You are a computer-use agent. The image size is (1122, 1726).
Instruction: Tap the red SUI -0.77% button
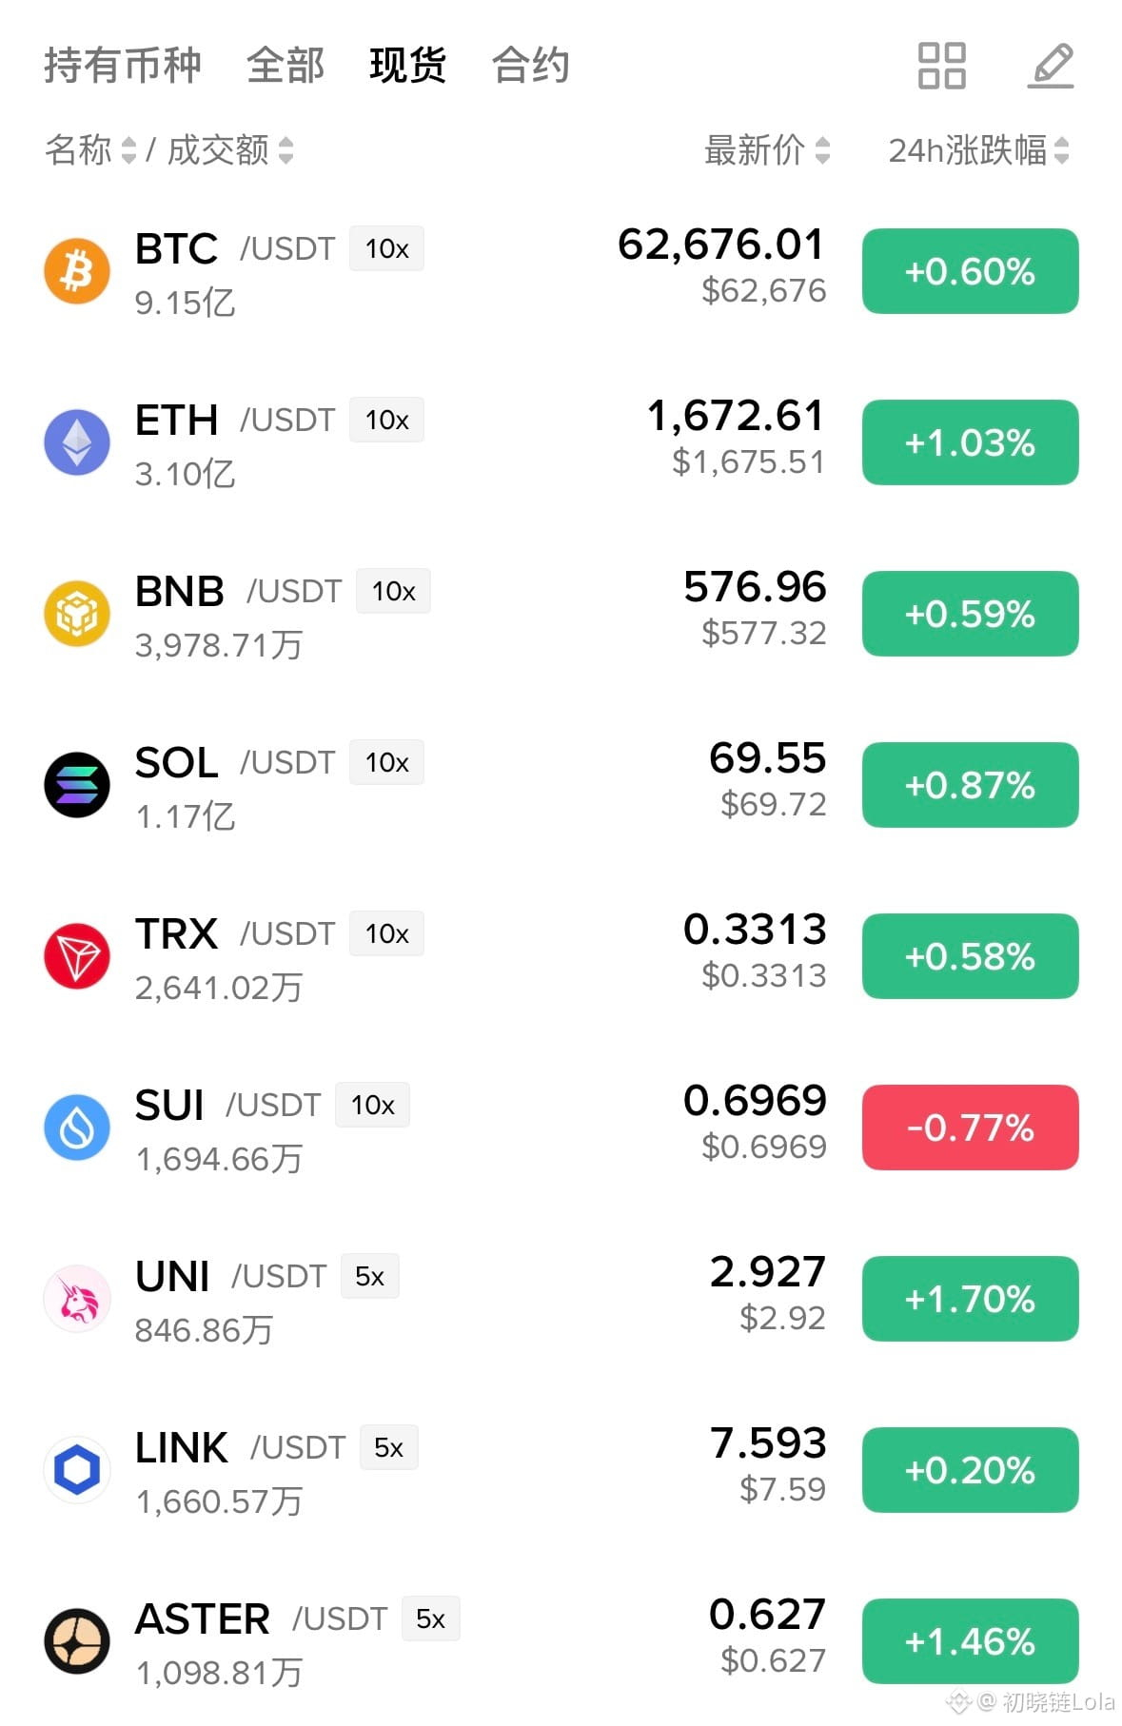click(970, 1128)
